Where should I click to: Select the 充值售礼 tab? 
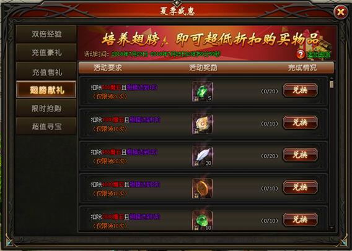(46, 72)
